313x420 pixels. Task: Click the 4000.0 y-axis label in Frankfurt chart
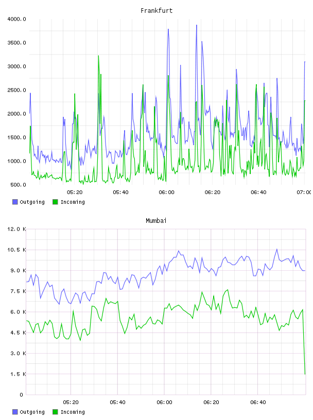[x=16, y=19]
